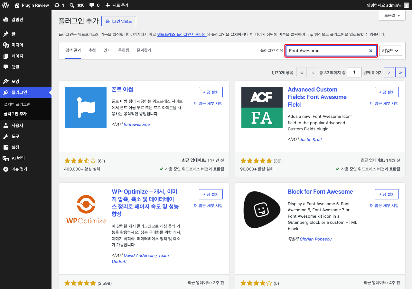Open author link Justin Kruit
The image size is (412, 289).
point(311,139)
